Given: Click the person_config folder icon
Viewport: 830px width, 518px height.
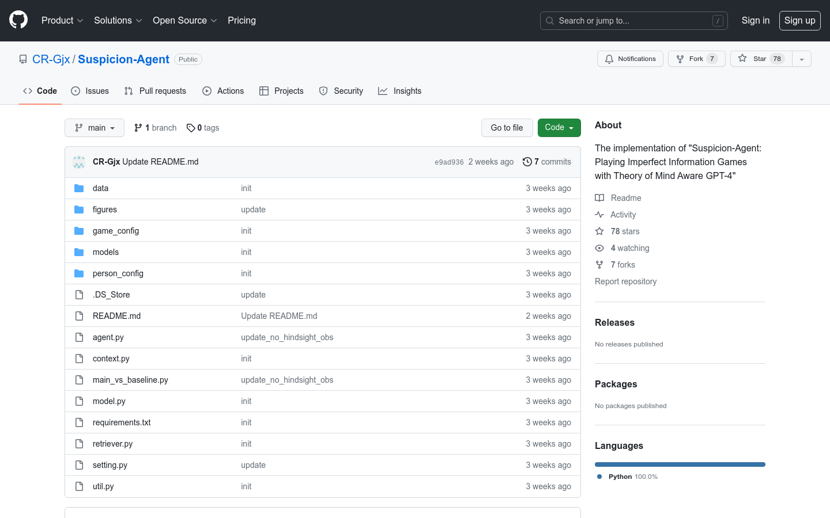Looking at the screenshot, I should 79,273.
